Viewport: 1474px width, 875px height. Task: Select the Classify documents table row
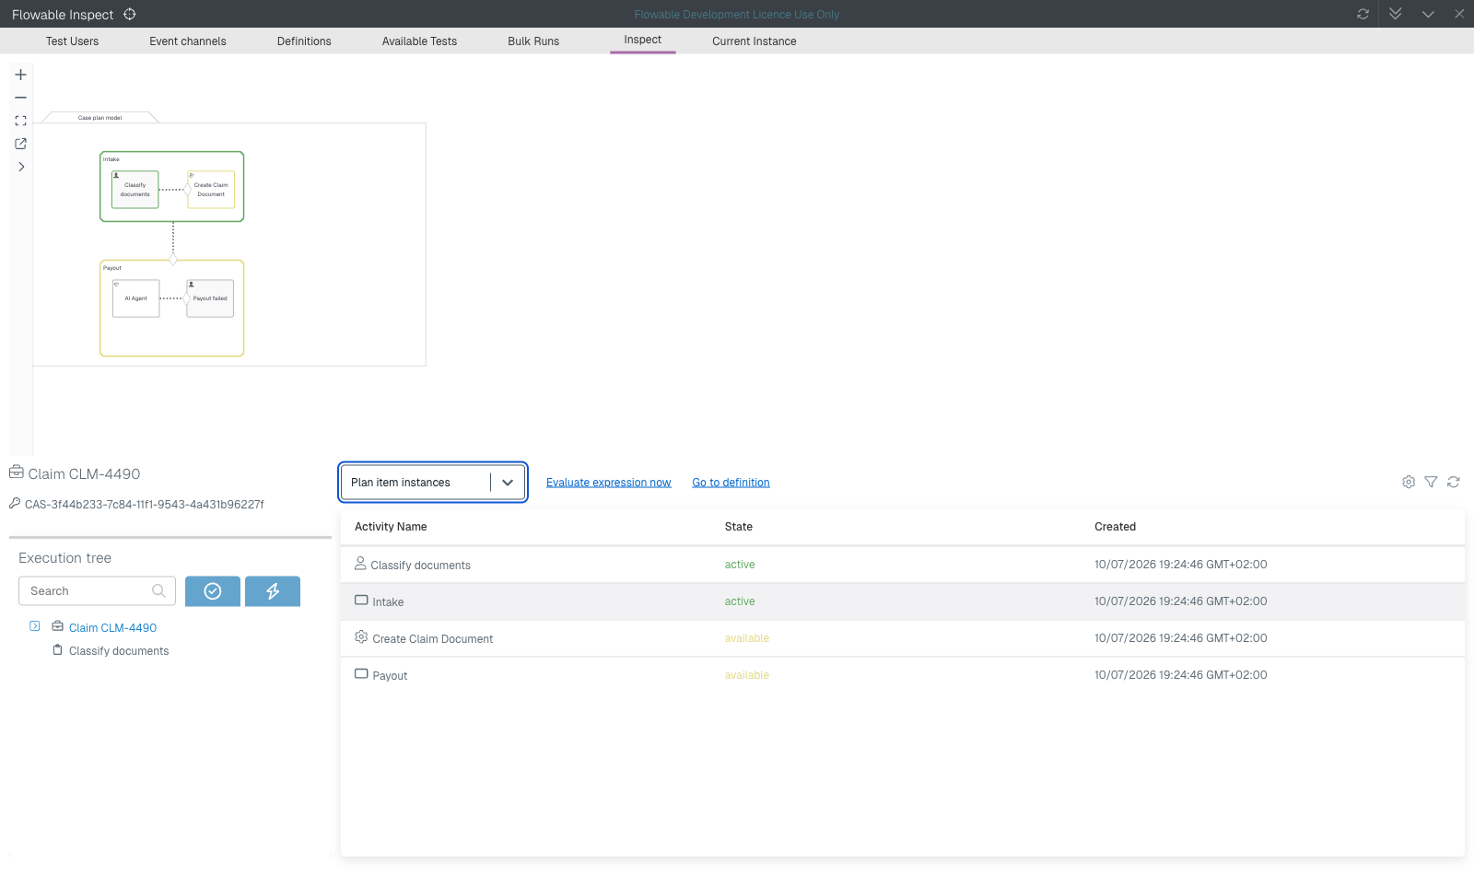pyautogui.click(x=903, y=565)
